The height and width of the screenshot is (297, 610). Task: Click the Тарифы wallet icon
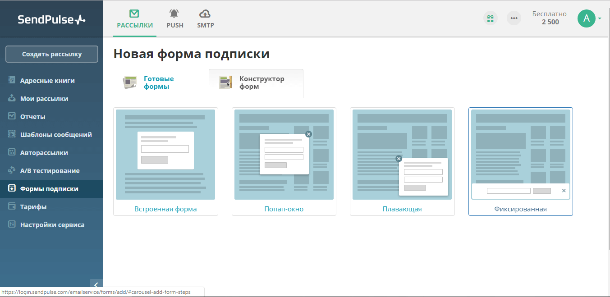pyautogui.click(x=12, y=206)
